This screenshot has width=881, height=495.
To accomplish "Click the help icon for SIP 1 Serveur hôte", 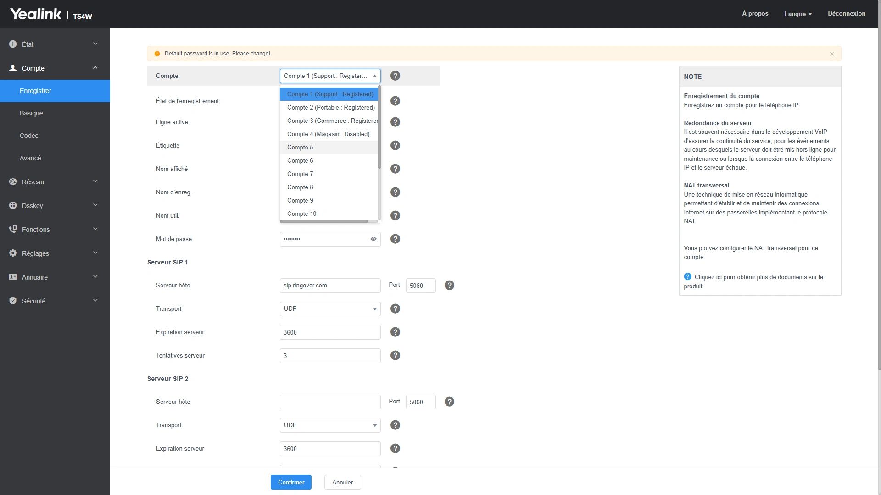I will click(449, 286).
